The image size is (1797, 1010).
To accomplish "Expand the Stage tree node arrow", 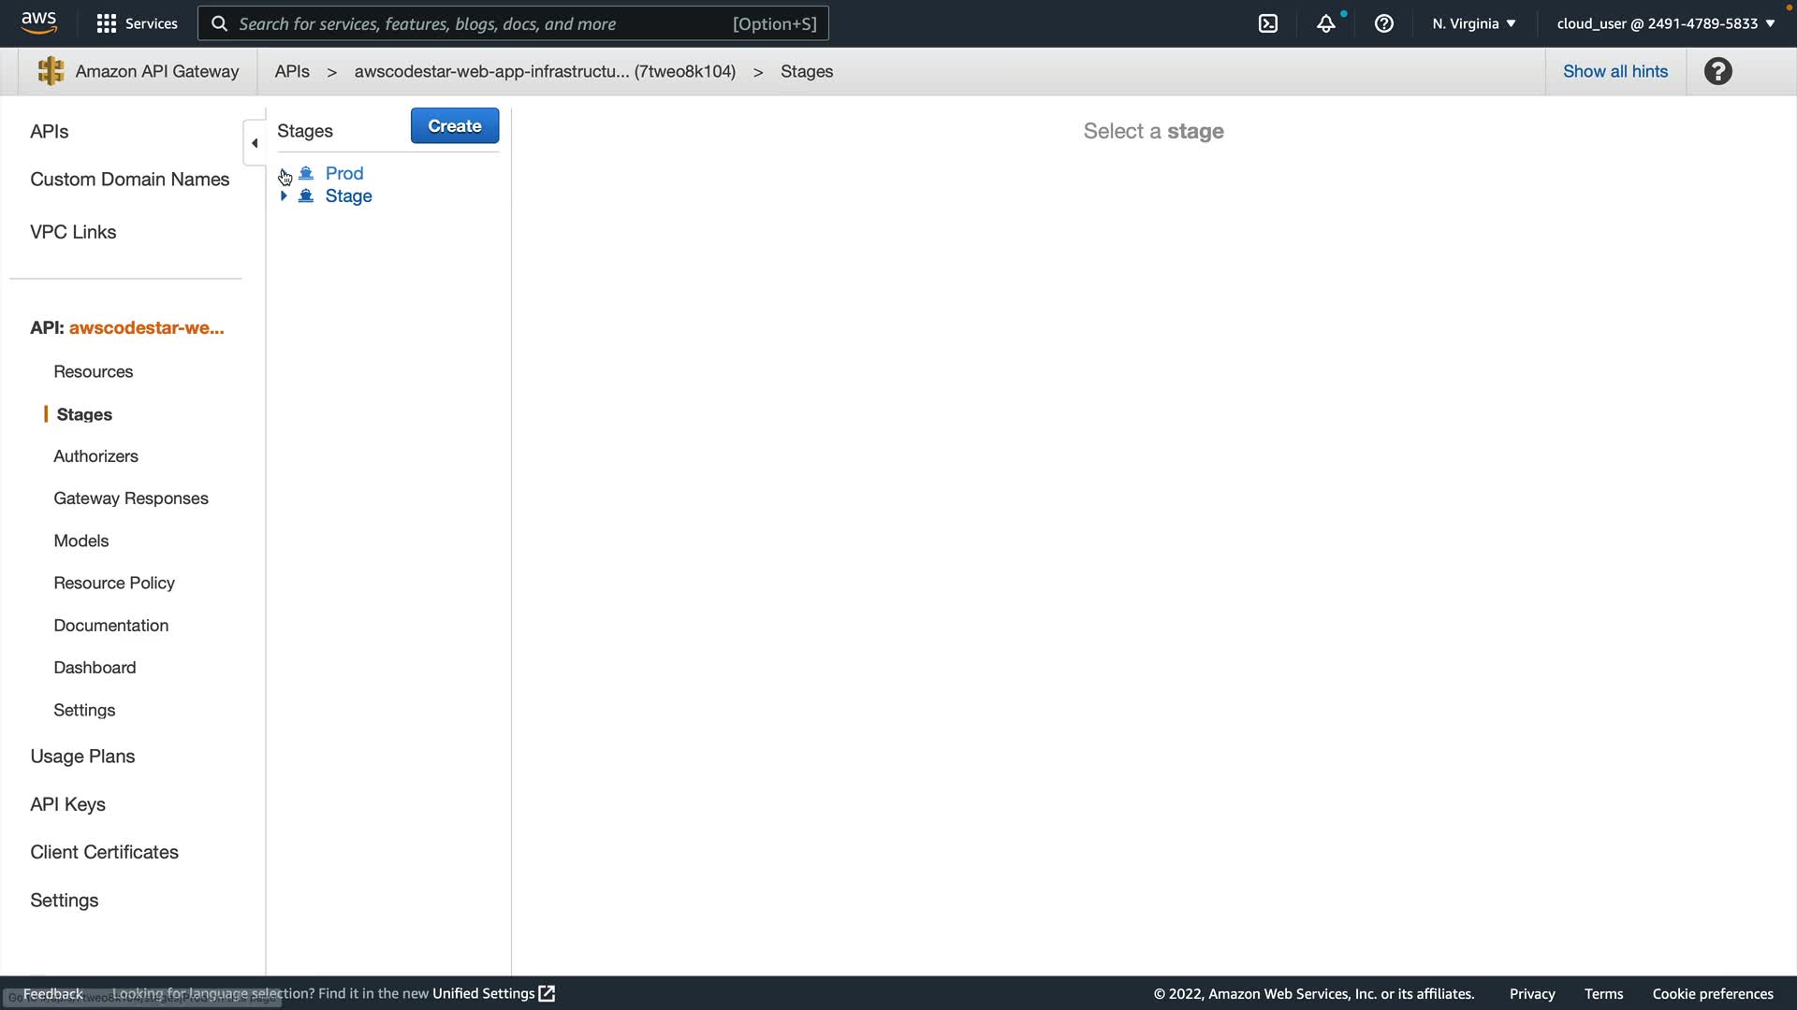I will pyautogui.click(x=284, y=195).
